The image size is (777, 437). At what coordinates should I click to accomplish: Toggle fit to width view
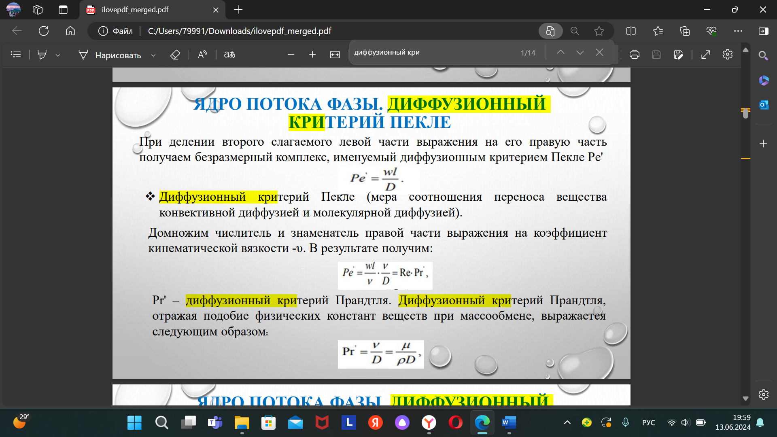(x=335, y=55)
